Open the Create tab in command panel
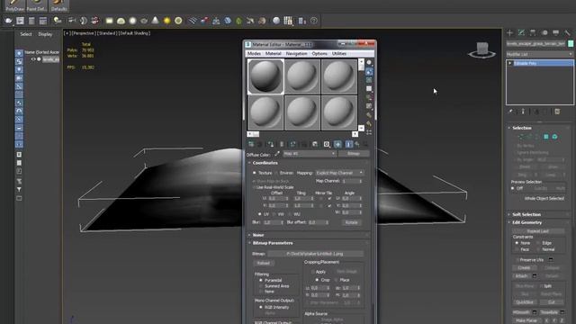Screen dimensions: 576x324 click(x=510, y=33)
